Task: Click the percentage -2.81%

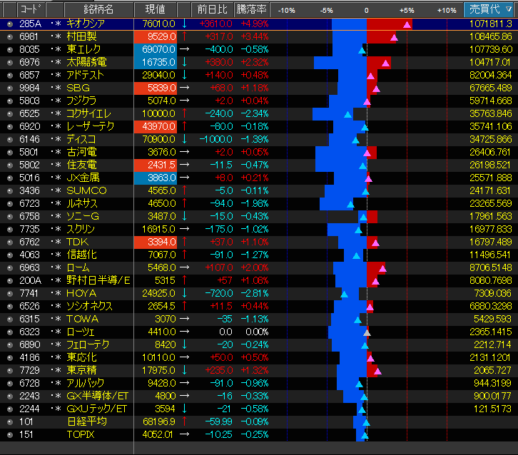Action: [255, 293]
